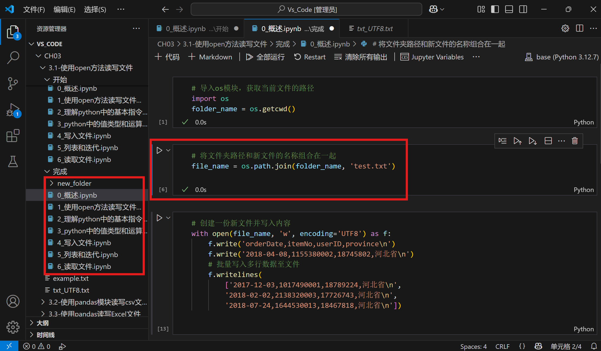The height and width of the screenshot is (351, 601).
Task: Open the 选择(S) menu
Action: tap(95, 9)
